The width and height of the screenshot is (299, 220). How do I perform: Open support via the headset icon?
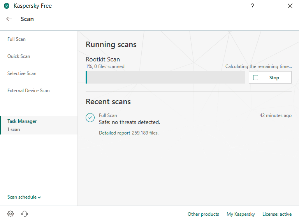(25, 214)
